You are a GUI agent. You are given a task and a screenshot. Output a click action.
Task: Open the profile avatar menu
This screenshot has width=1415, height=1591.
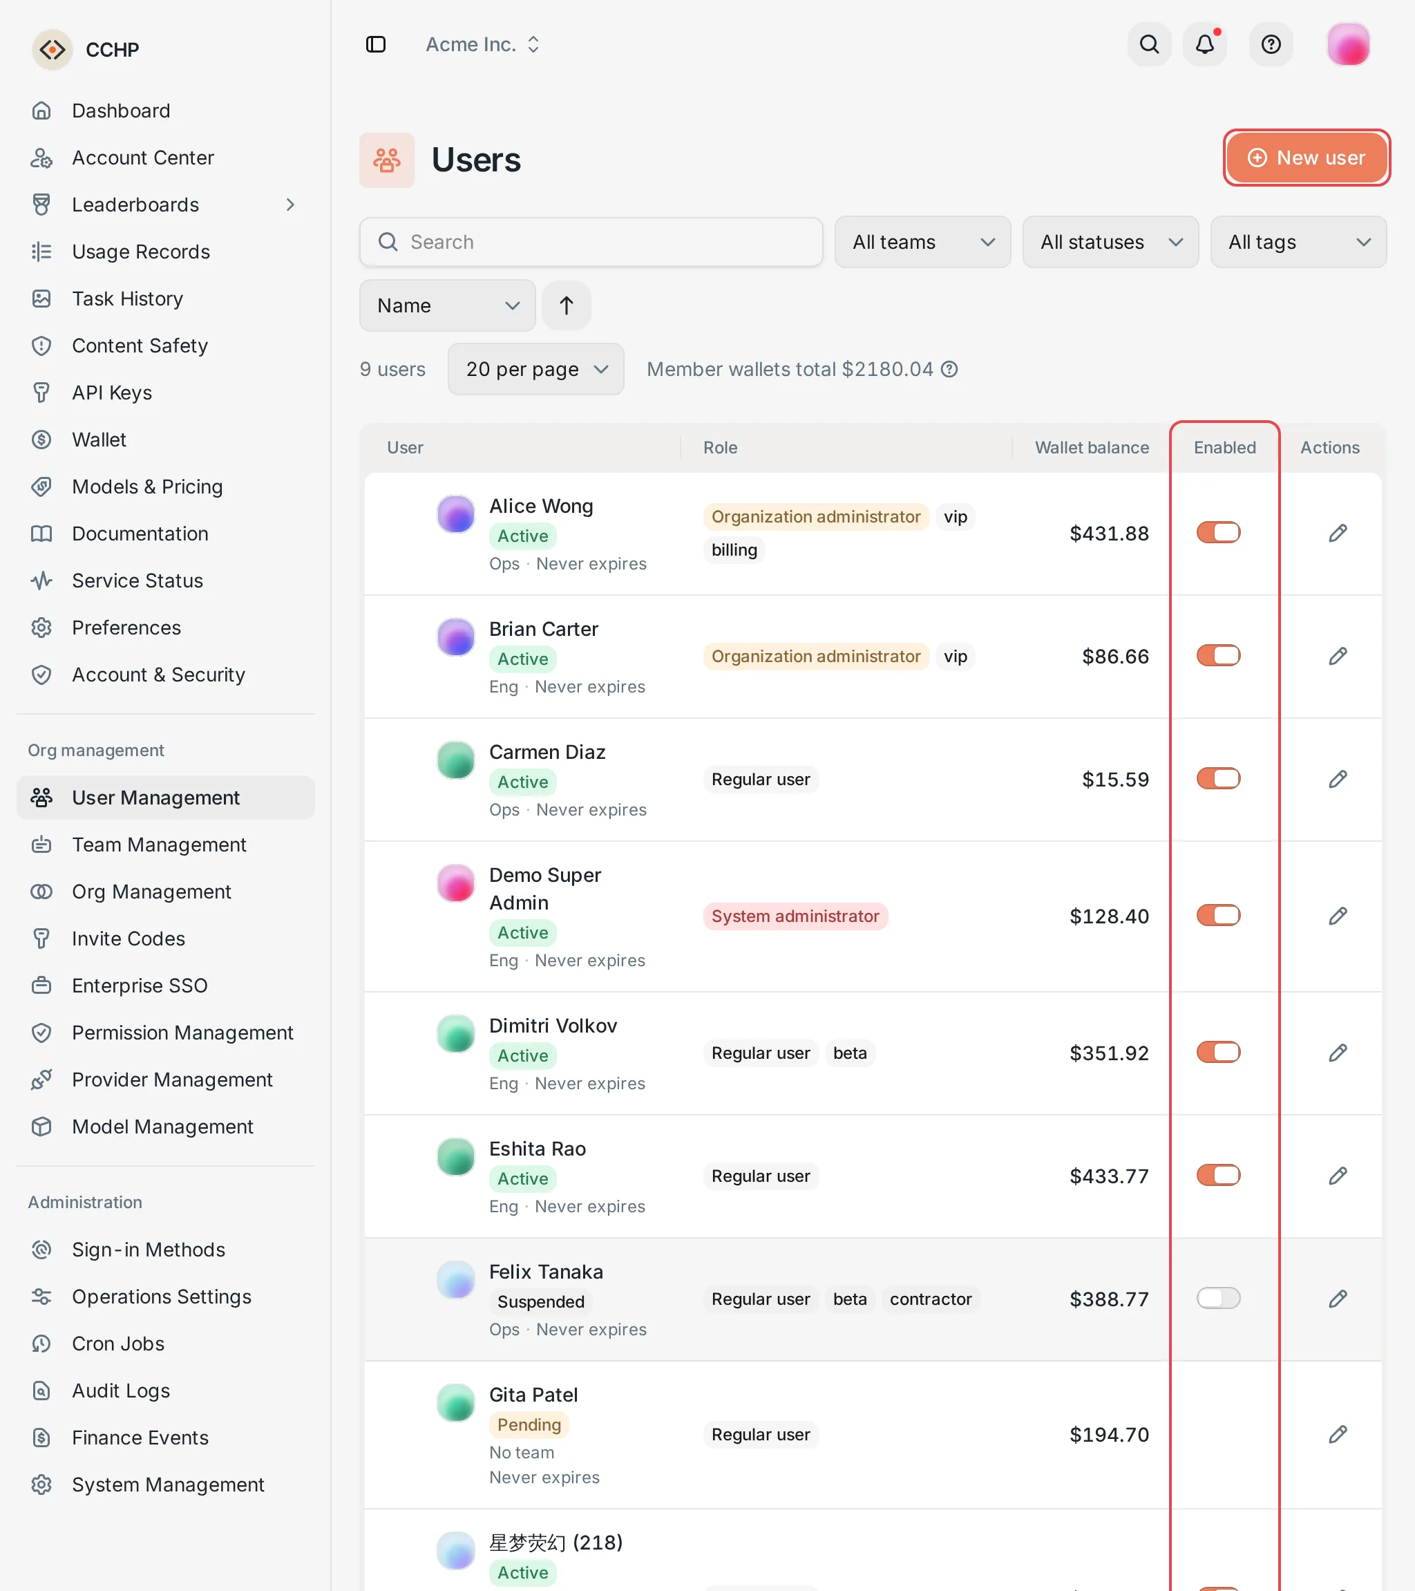point(1348,44)
